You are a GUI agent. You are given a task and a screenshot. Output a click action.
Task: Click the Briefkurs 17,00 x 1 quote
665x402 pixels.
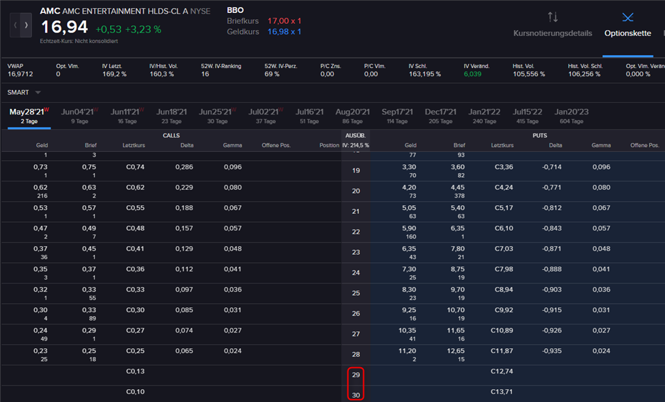coord(284,20)
